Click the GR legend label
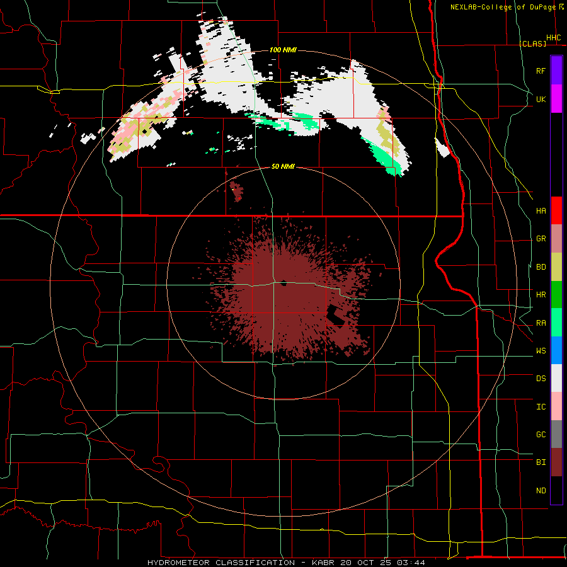The width and height of the screenshot is (567, 567). pos(541,239)
